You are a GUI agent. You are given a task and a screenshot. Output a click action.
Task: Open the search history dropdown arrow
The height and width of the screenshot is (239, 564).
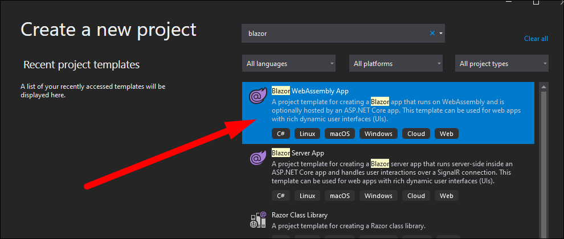click(x=441, y=34)
